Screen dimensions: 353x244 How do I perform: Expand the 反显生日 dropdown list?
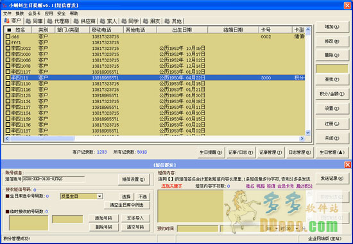click(99, 197)
